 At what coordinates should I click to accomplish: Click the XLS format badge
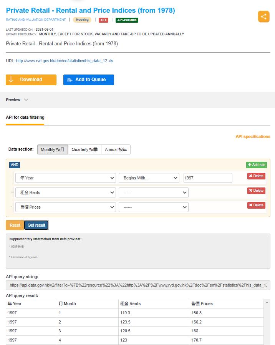(103, 20)
